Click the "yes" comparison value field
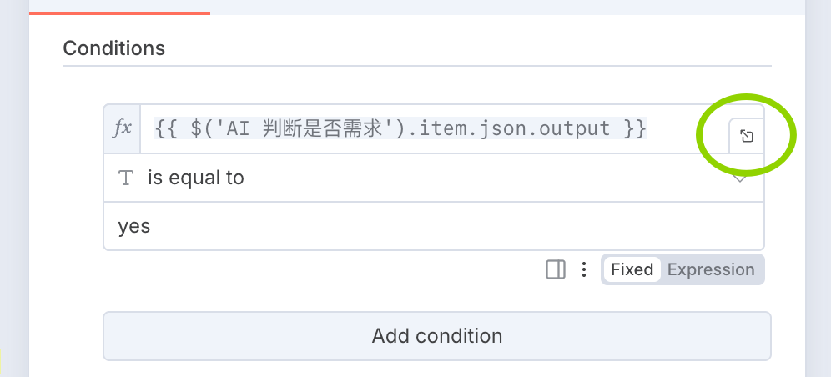The image size is (831, 377). pos(135,226)
